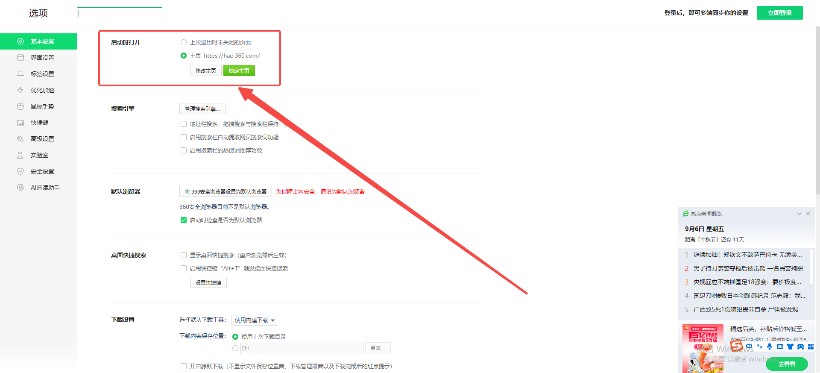
Task: Click 为保障上网安全，请设为默认浏览器 red text
Action: point(320,191)
